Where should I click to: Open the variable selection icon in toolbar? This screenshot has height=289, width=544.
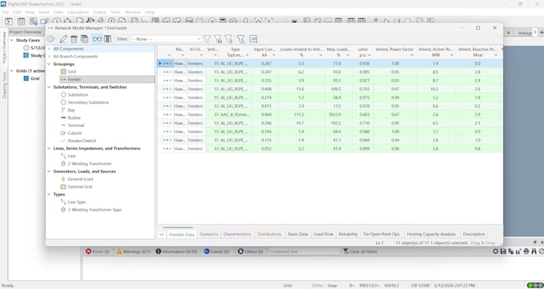click(x=254, y=39)
